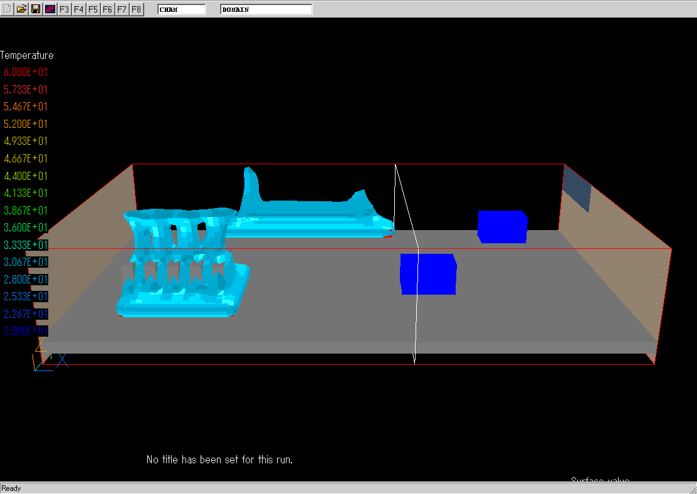Click the Temperature legend title
Screen dimensions: 697x494
pyautogui.click(x=27, y=55)
